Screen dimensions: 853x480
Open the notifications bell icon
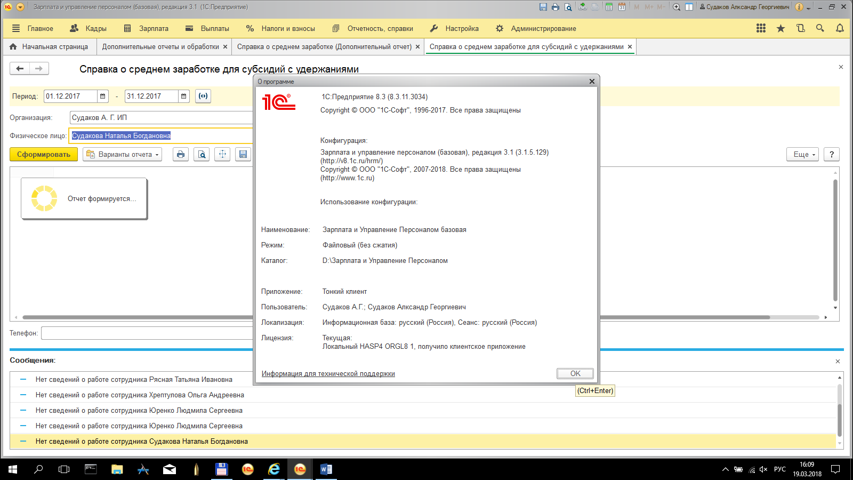(840, 28)
